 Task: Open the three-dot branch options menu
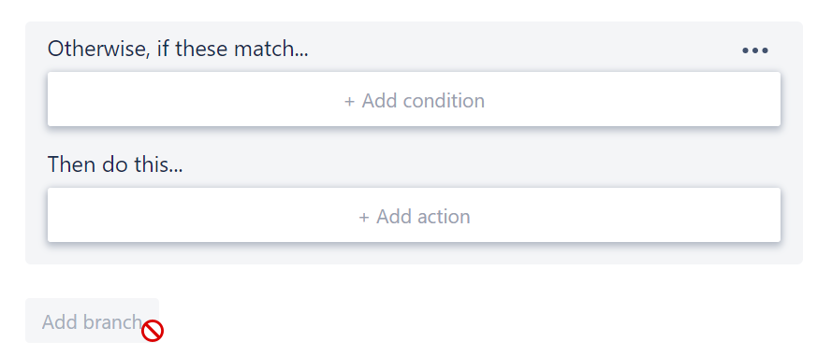(754, 50)
